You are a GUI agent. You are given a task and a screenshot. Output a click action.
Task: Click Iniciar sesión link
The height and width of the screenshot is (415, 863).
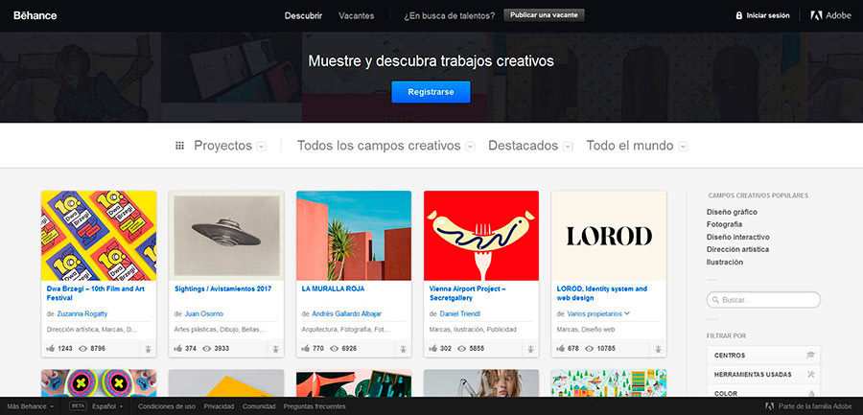768,15
